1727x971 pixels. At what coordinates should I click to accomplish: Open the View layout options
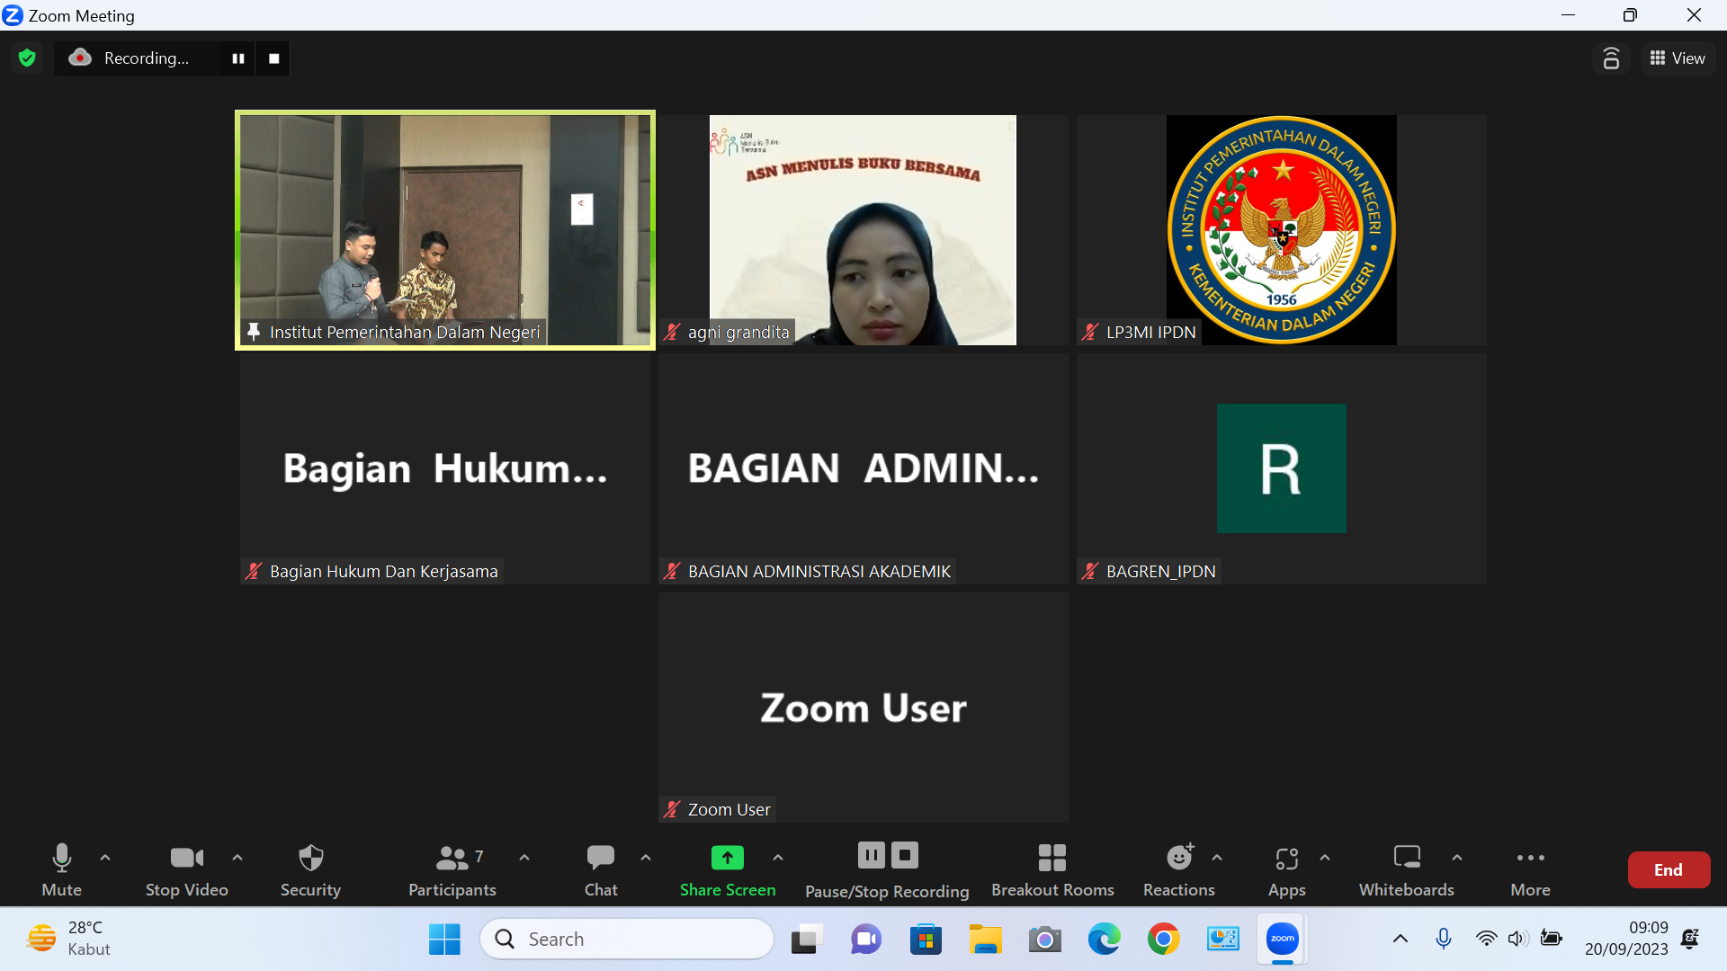[x=1678, y=58]
